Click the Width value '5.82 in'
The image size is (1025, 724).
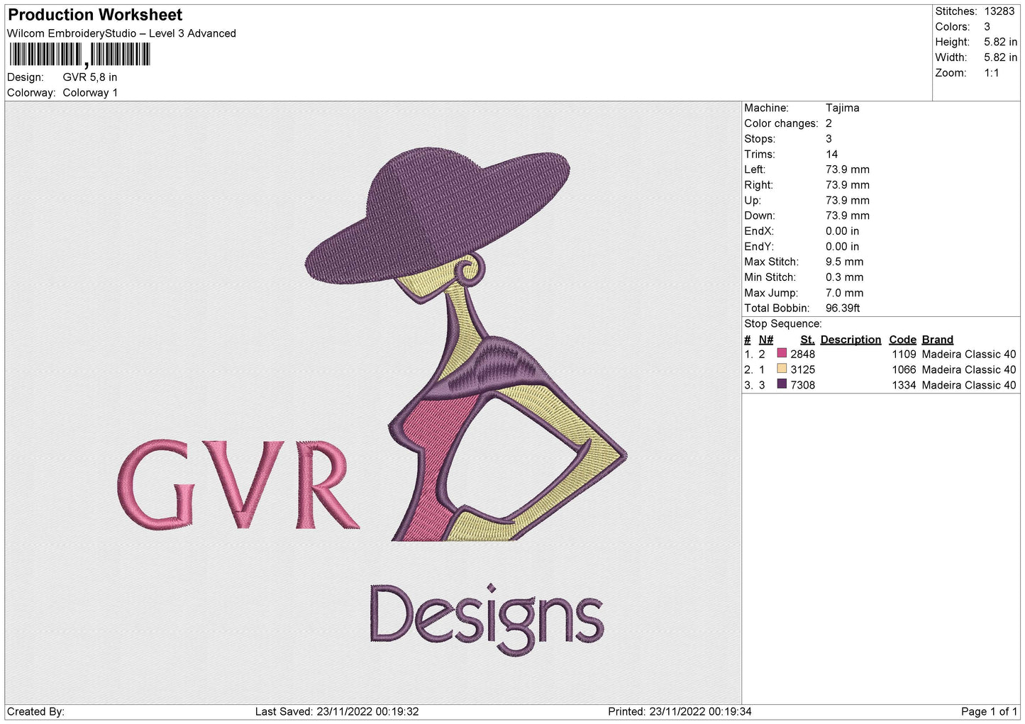point(1000,57)
